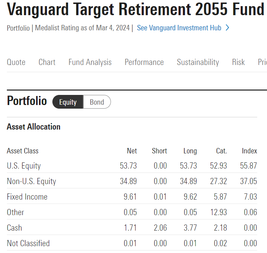Viewport: 267px width, 253px height.
Task: Select the U.S. Equity row label
Action: click(24, 166)
